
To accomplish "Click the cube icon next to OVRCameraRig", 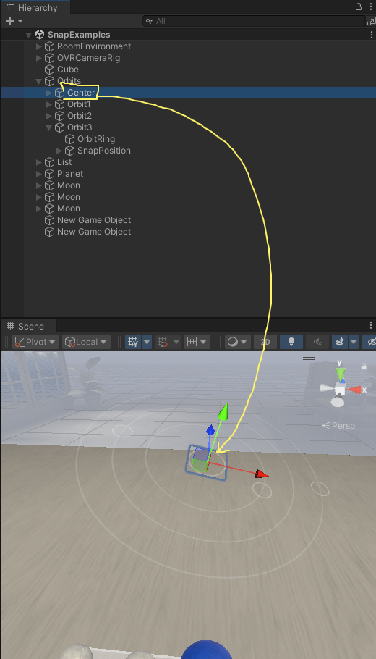I will [49, 58].
